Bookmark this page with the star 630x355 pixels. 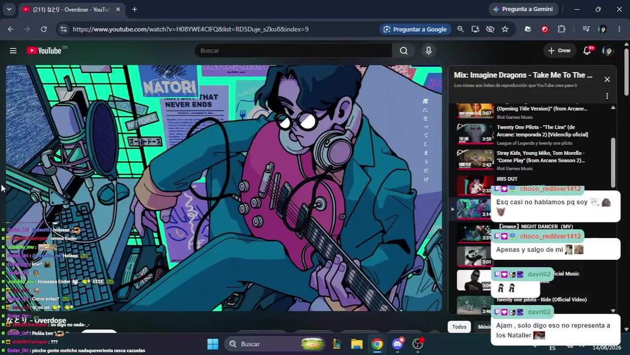(x=505, y=29)
